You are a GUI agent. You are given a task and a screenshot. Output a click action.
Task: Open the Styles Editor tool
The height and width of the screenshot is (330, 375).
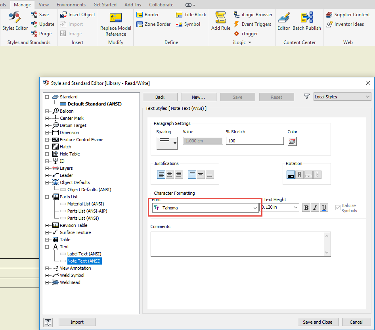click(14, 22)
